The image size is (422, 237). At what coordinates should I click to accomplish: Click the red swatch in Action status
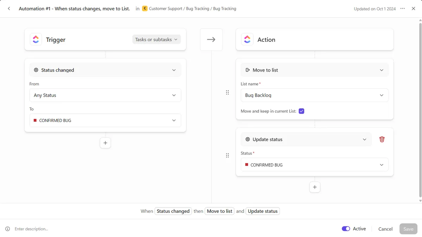tap(247, 165)
